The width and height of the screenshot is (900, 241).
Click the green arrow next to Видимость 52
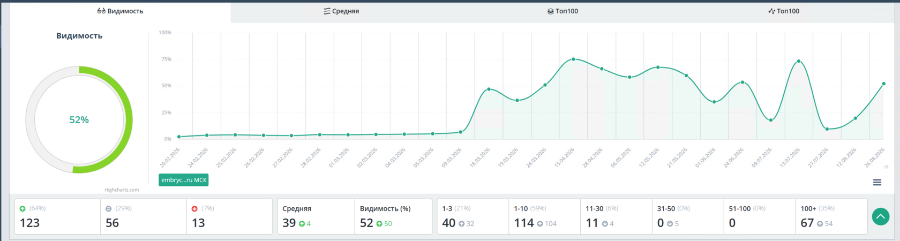(x=379, y=224)
